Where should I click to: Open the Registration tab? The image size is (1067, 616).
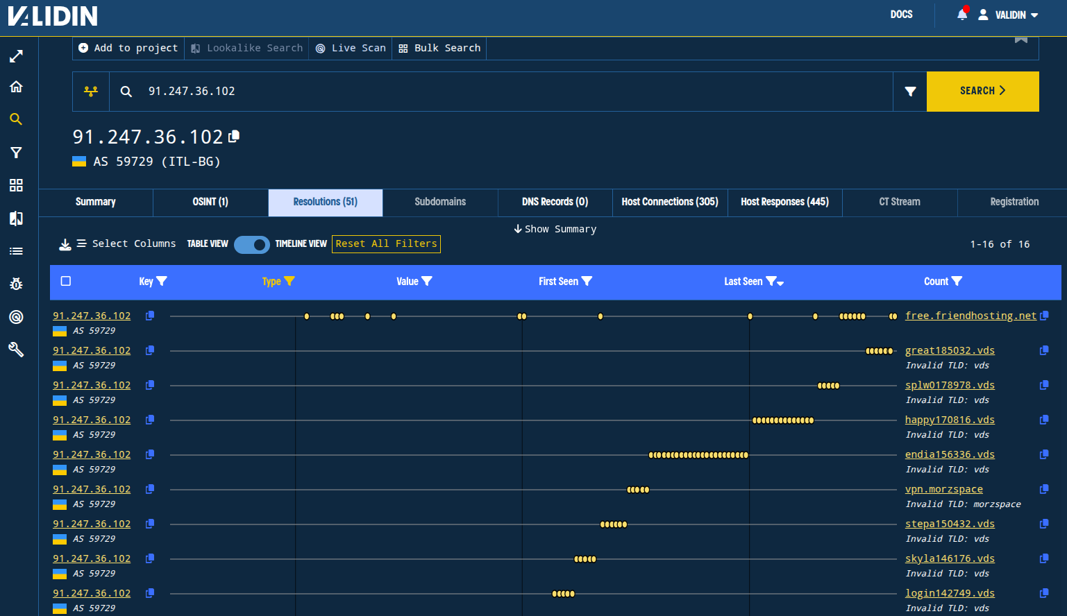(x=1014, y=202)
